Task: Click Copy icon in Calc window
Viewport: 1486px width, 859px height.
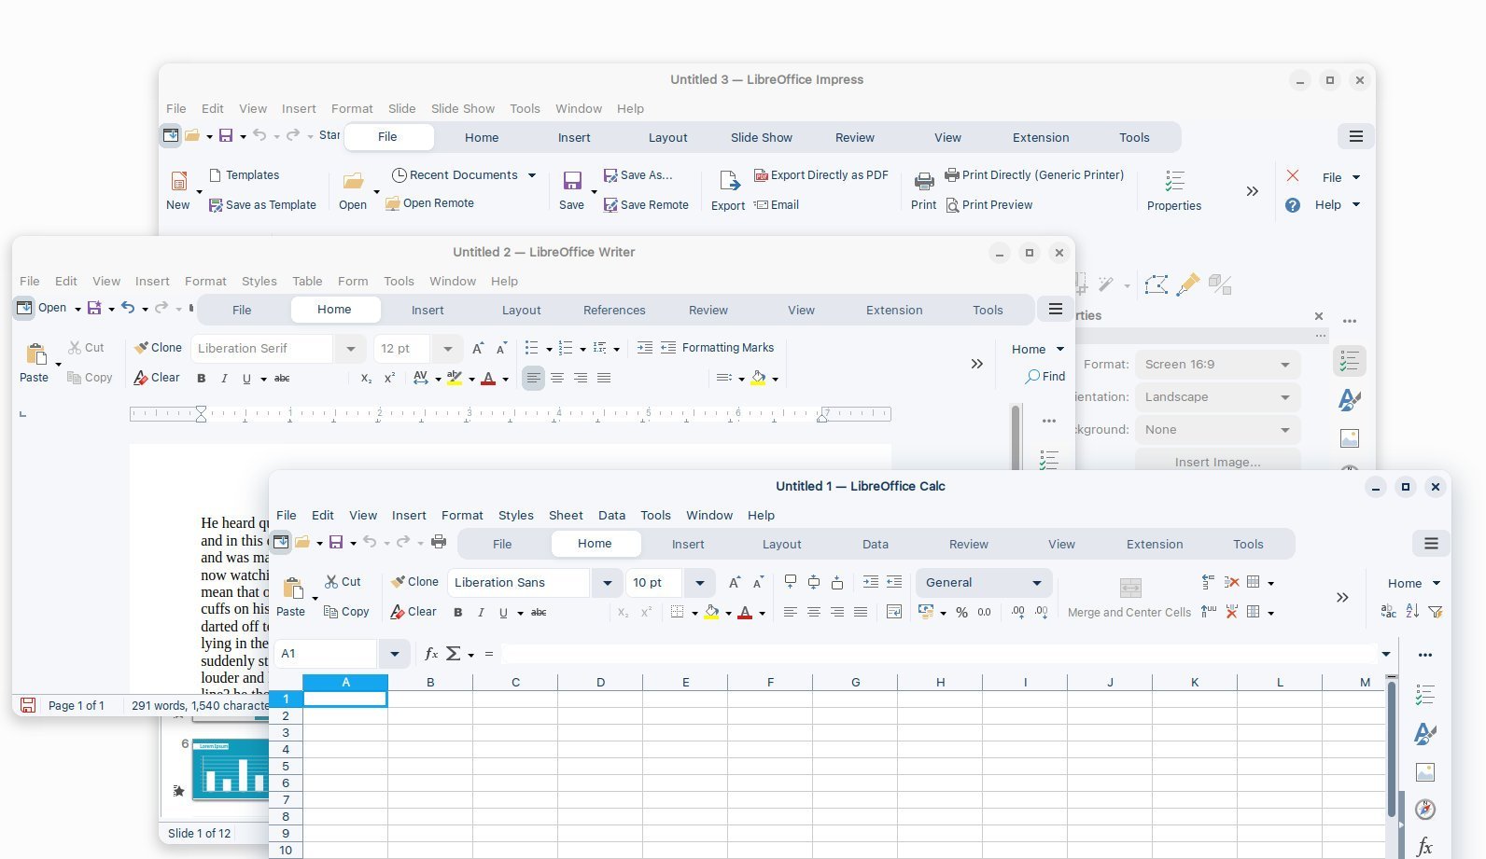Action: [346, 612]
